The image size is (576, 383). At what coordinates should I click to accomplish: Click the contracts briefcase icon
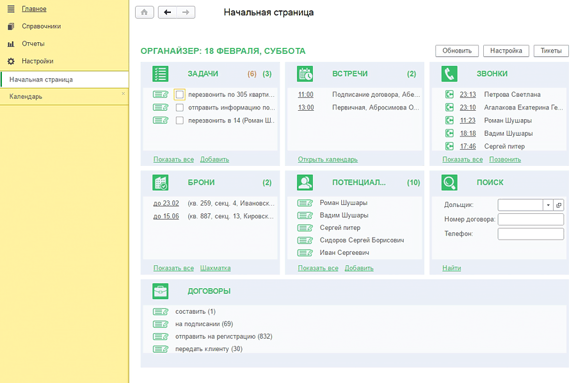pos(161,291)
